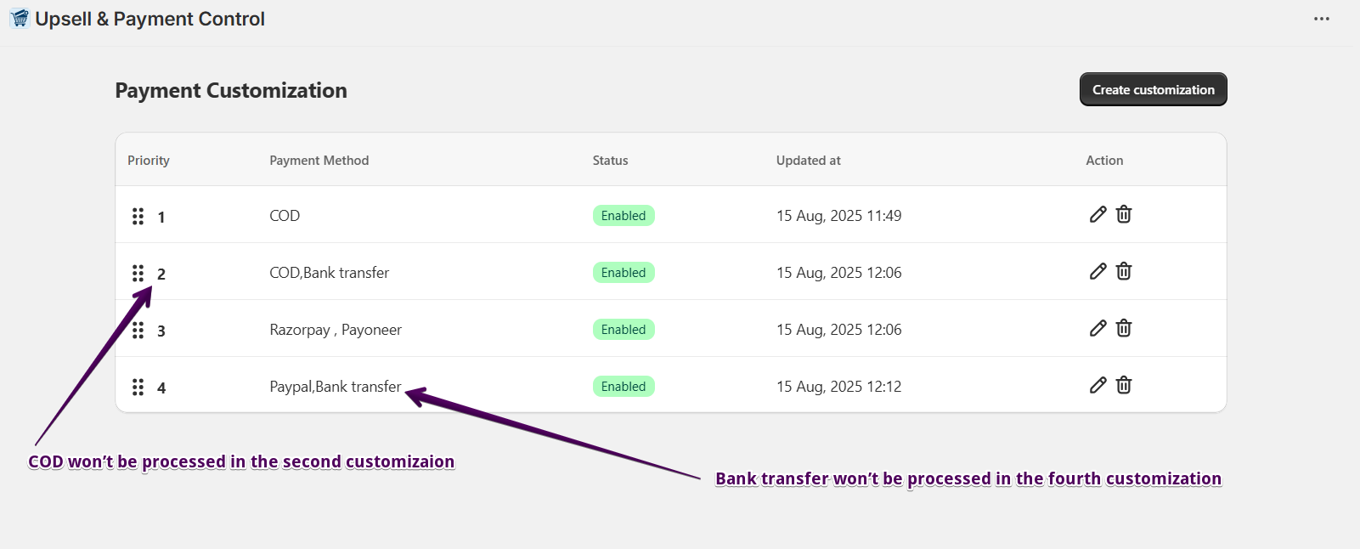This screenshot has width=1360, height=549.
Task: Delete the COD,Bank transfer customization
Action: (1124, 271)
